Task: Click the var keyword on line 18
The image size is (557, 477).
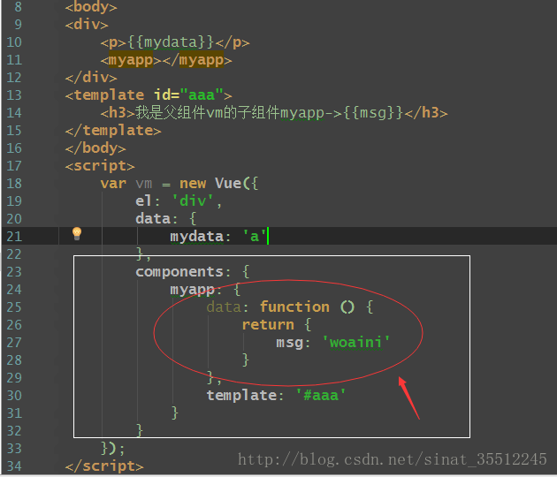Action: click(x=113, y=184)
